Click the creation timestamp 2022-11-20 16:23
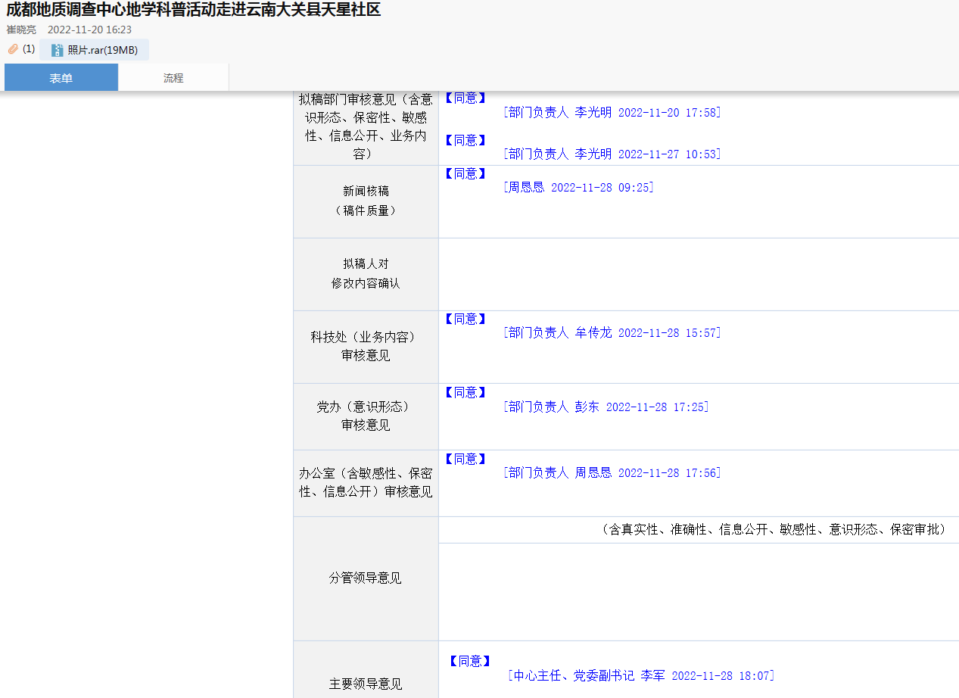This screenshot has width=959, height=698. [89, 30]
